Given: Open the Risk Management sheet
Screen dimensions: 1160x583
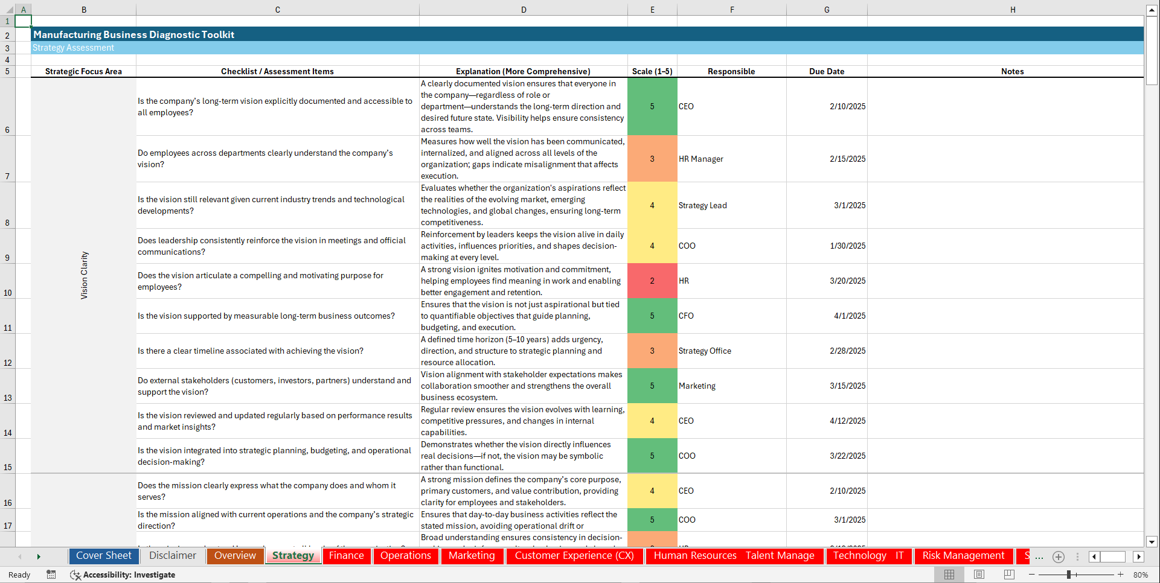Looking at the screenshot, I should pyautogui.click(x=963, y=556).
